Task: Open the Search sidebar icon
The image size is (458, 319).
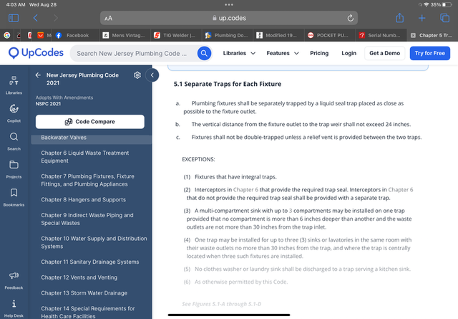Action: tap(14, 141)
